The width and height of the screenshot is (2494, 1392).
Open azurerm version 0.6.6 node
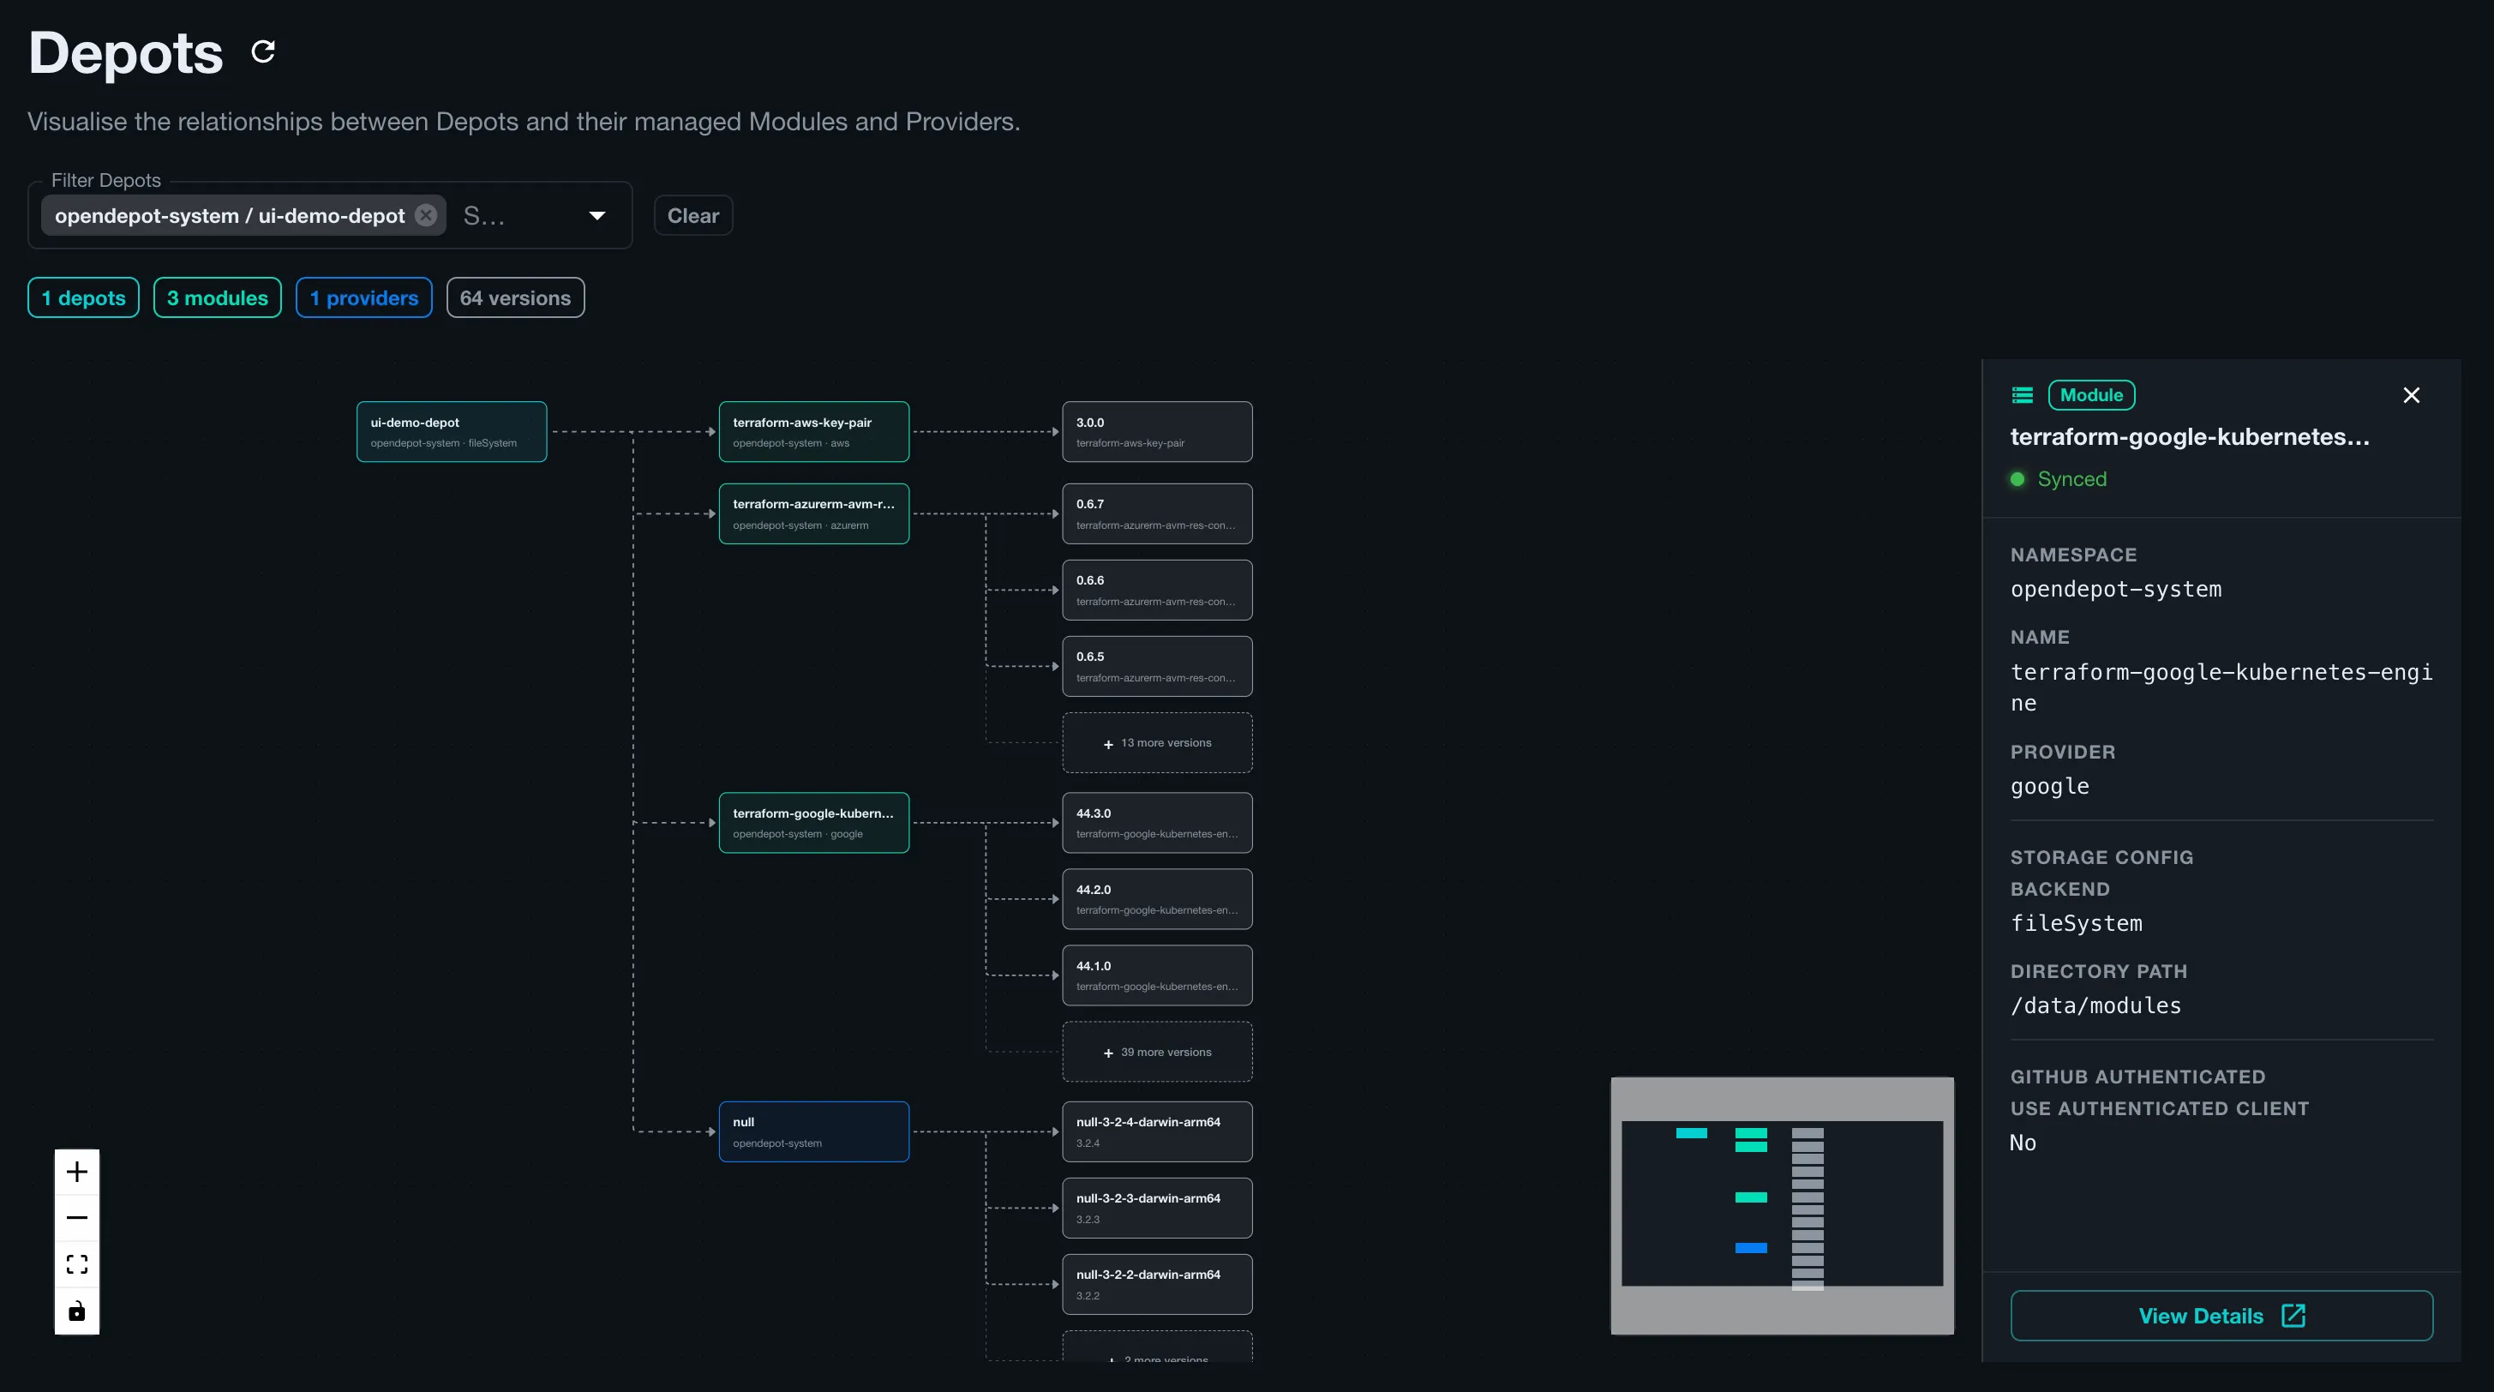tap(1157, 591)
